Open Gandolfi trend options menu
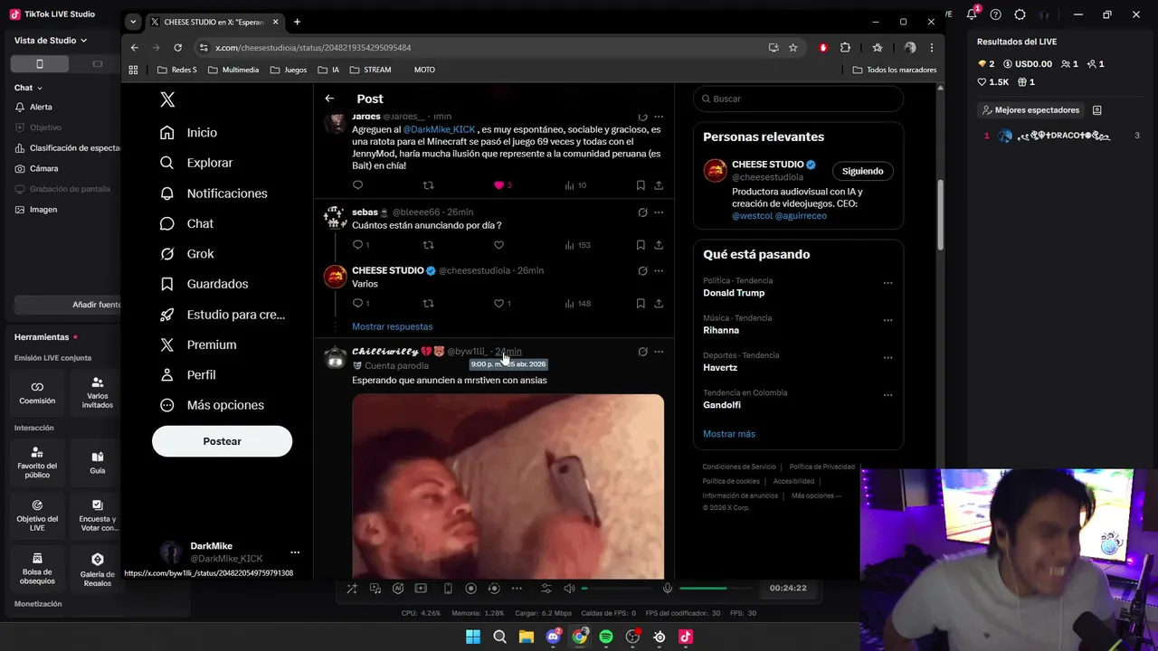 tap(887, 395)
